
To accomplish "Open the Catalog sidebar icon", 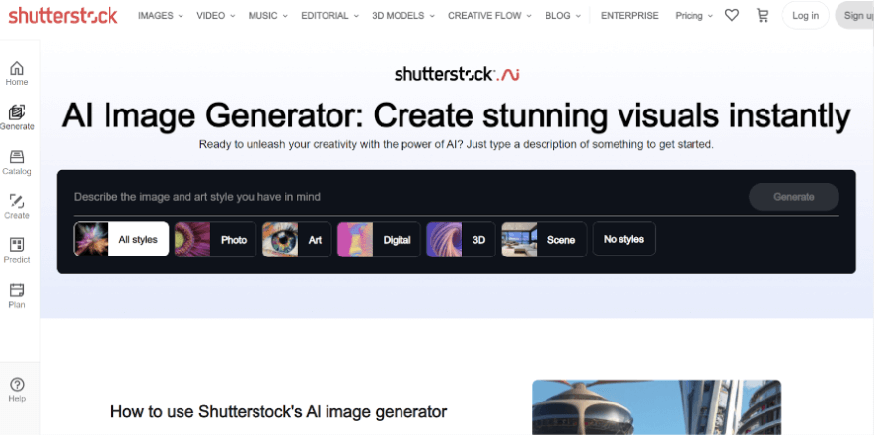I will [17, 158].
